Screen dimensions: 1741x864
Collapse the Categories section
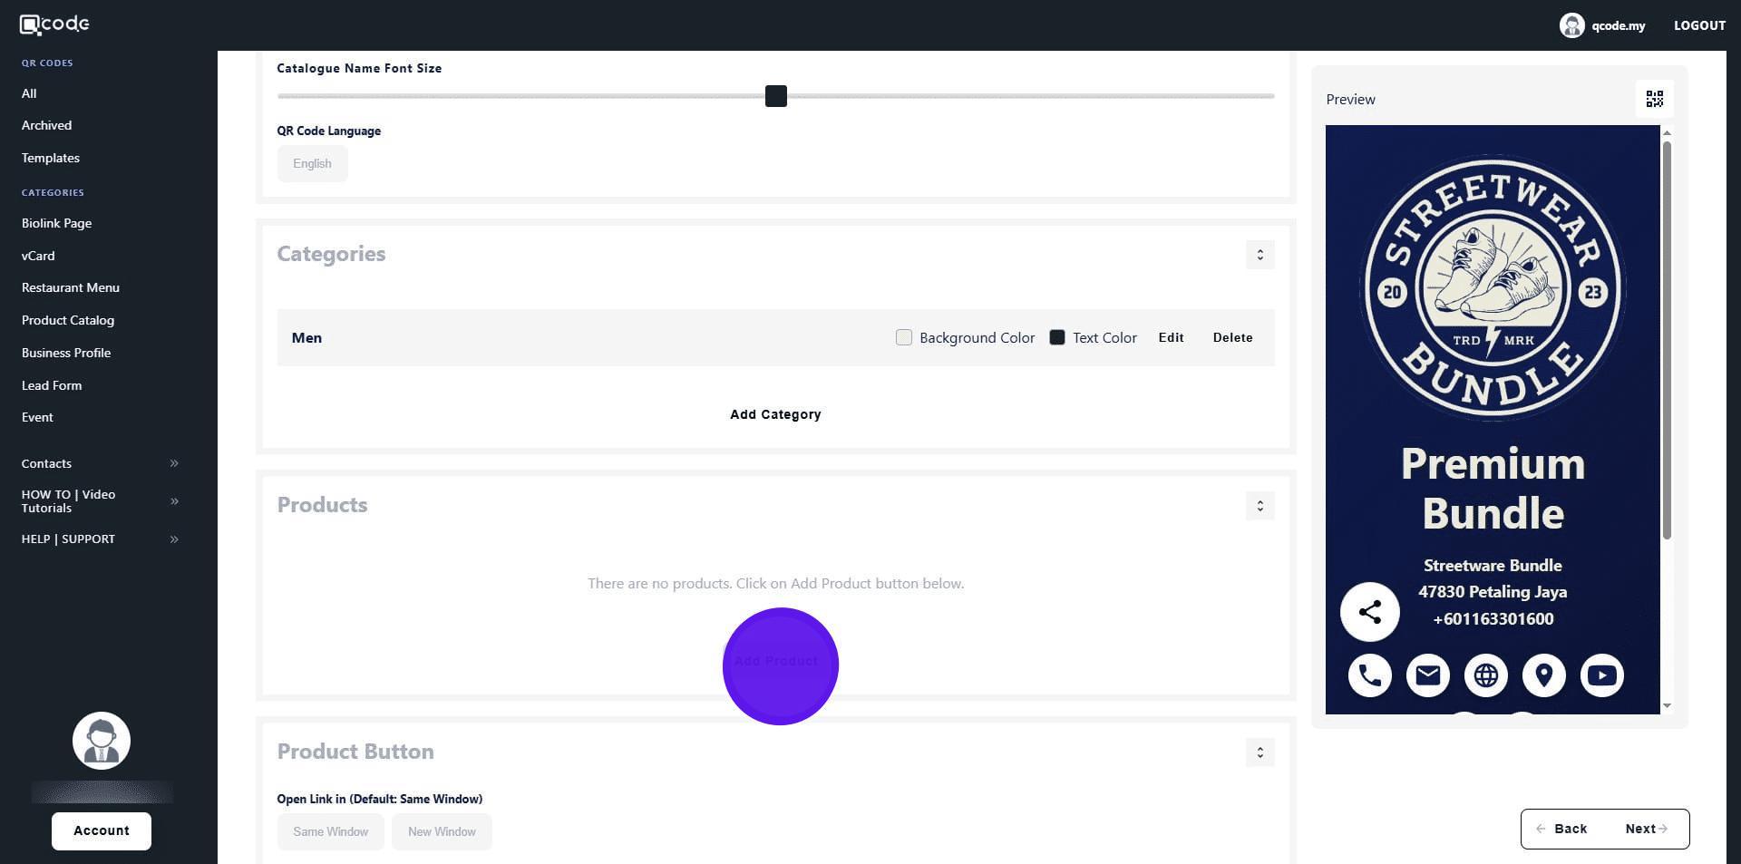click(1260, 255)
